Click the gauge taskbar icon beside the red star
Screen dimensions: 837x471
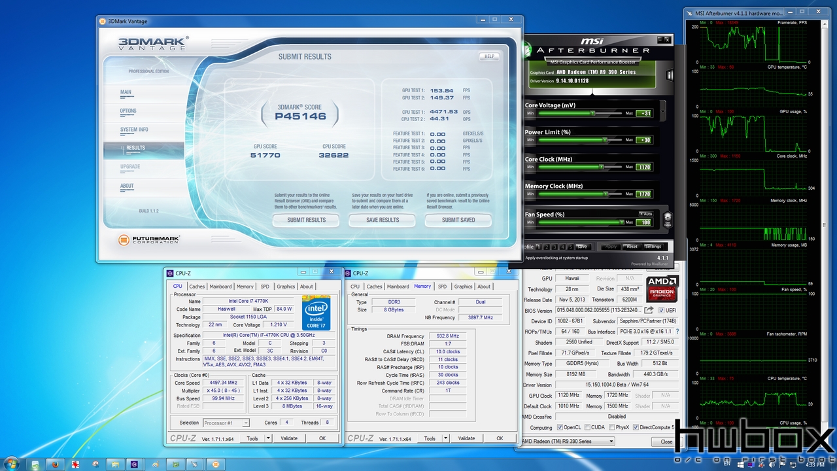95,464
